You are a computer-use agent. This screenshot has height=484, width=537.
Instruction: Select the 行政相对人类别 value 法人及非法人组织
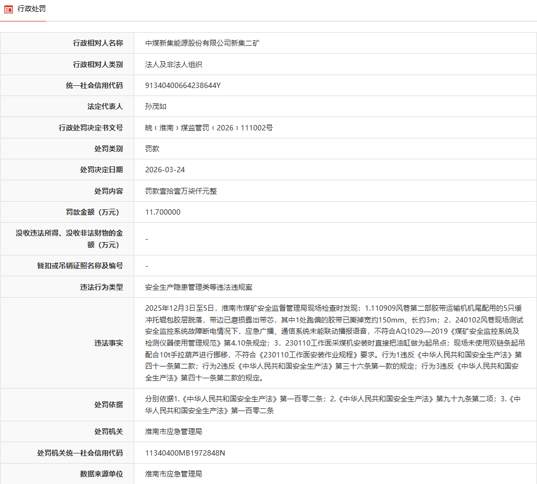172,64
